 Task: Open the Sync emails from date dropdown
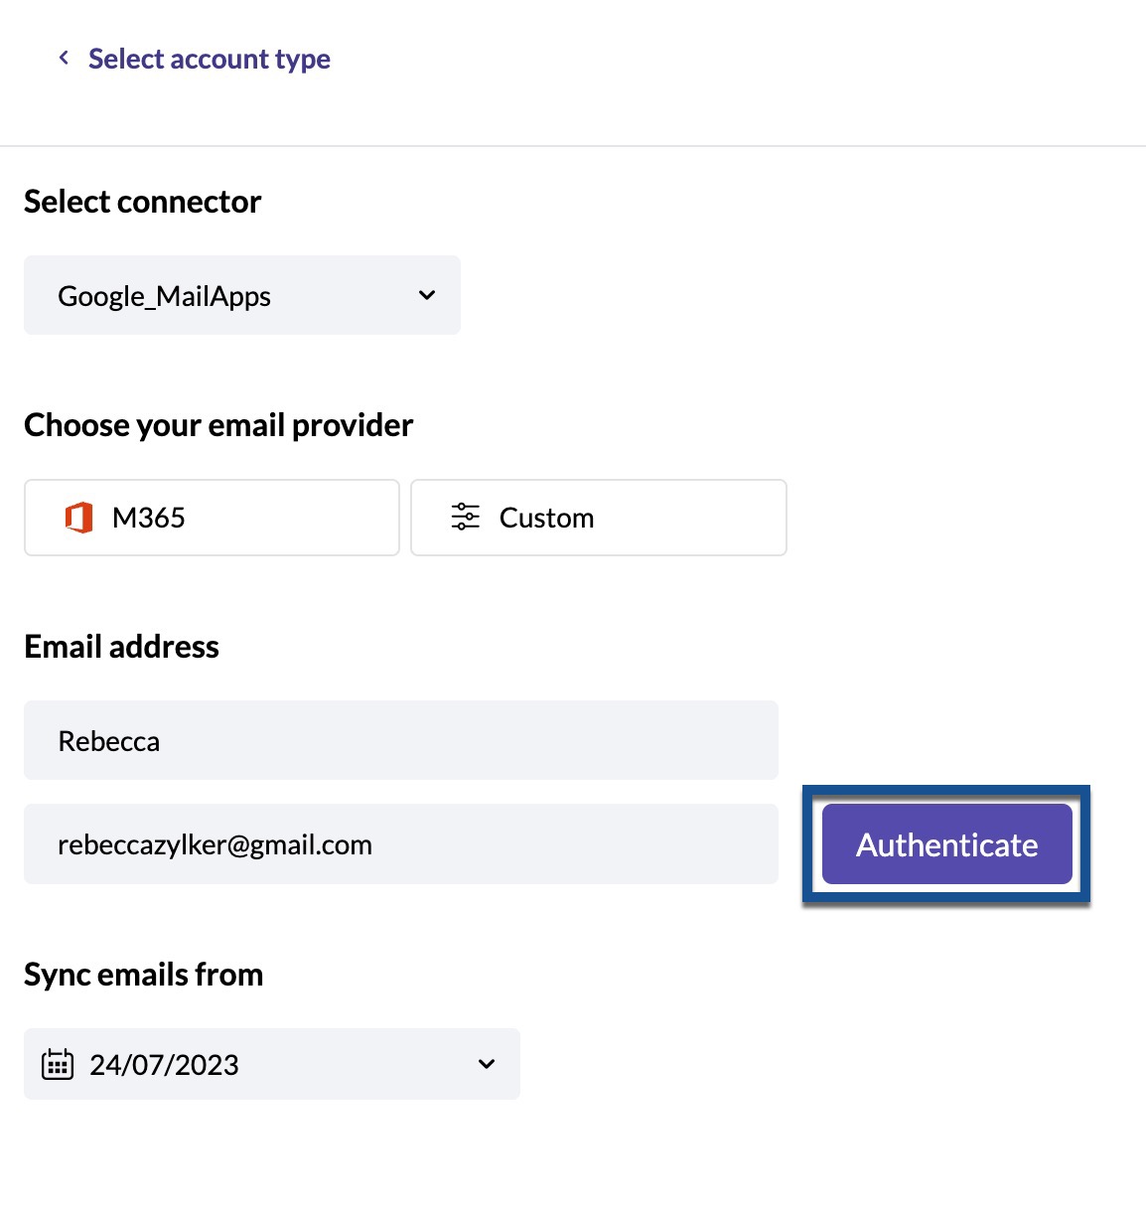coord(272,1064)
